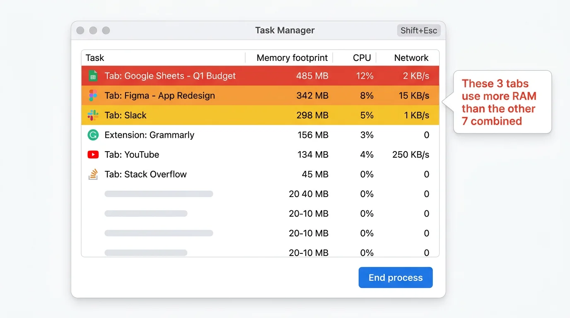Click the Task column header
This screenshot has width=570, height=318.
click(95, 58)
